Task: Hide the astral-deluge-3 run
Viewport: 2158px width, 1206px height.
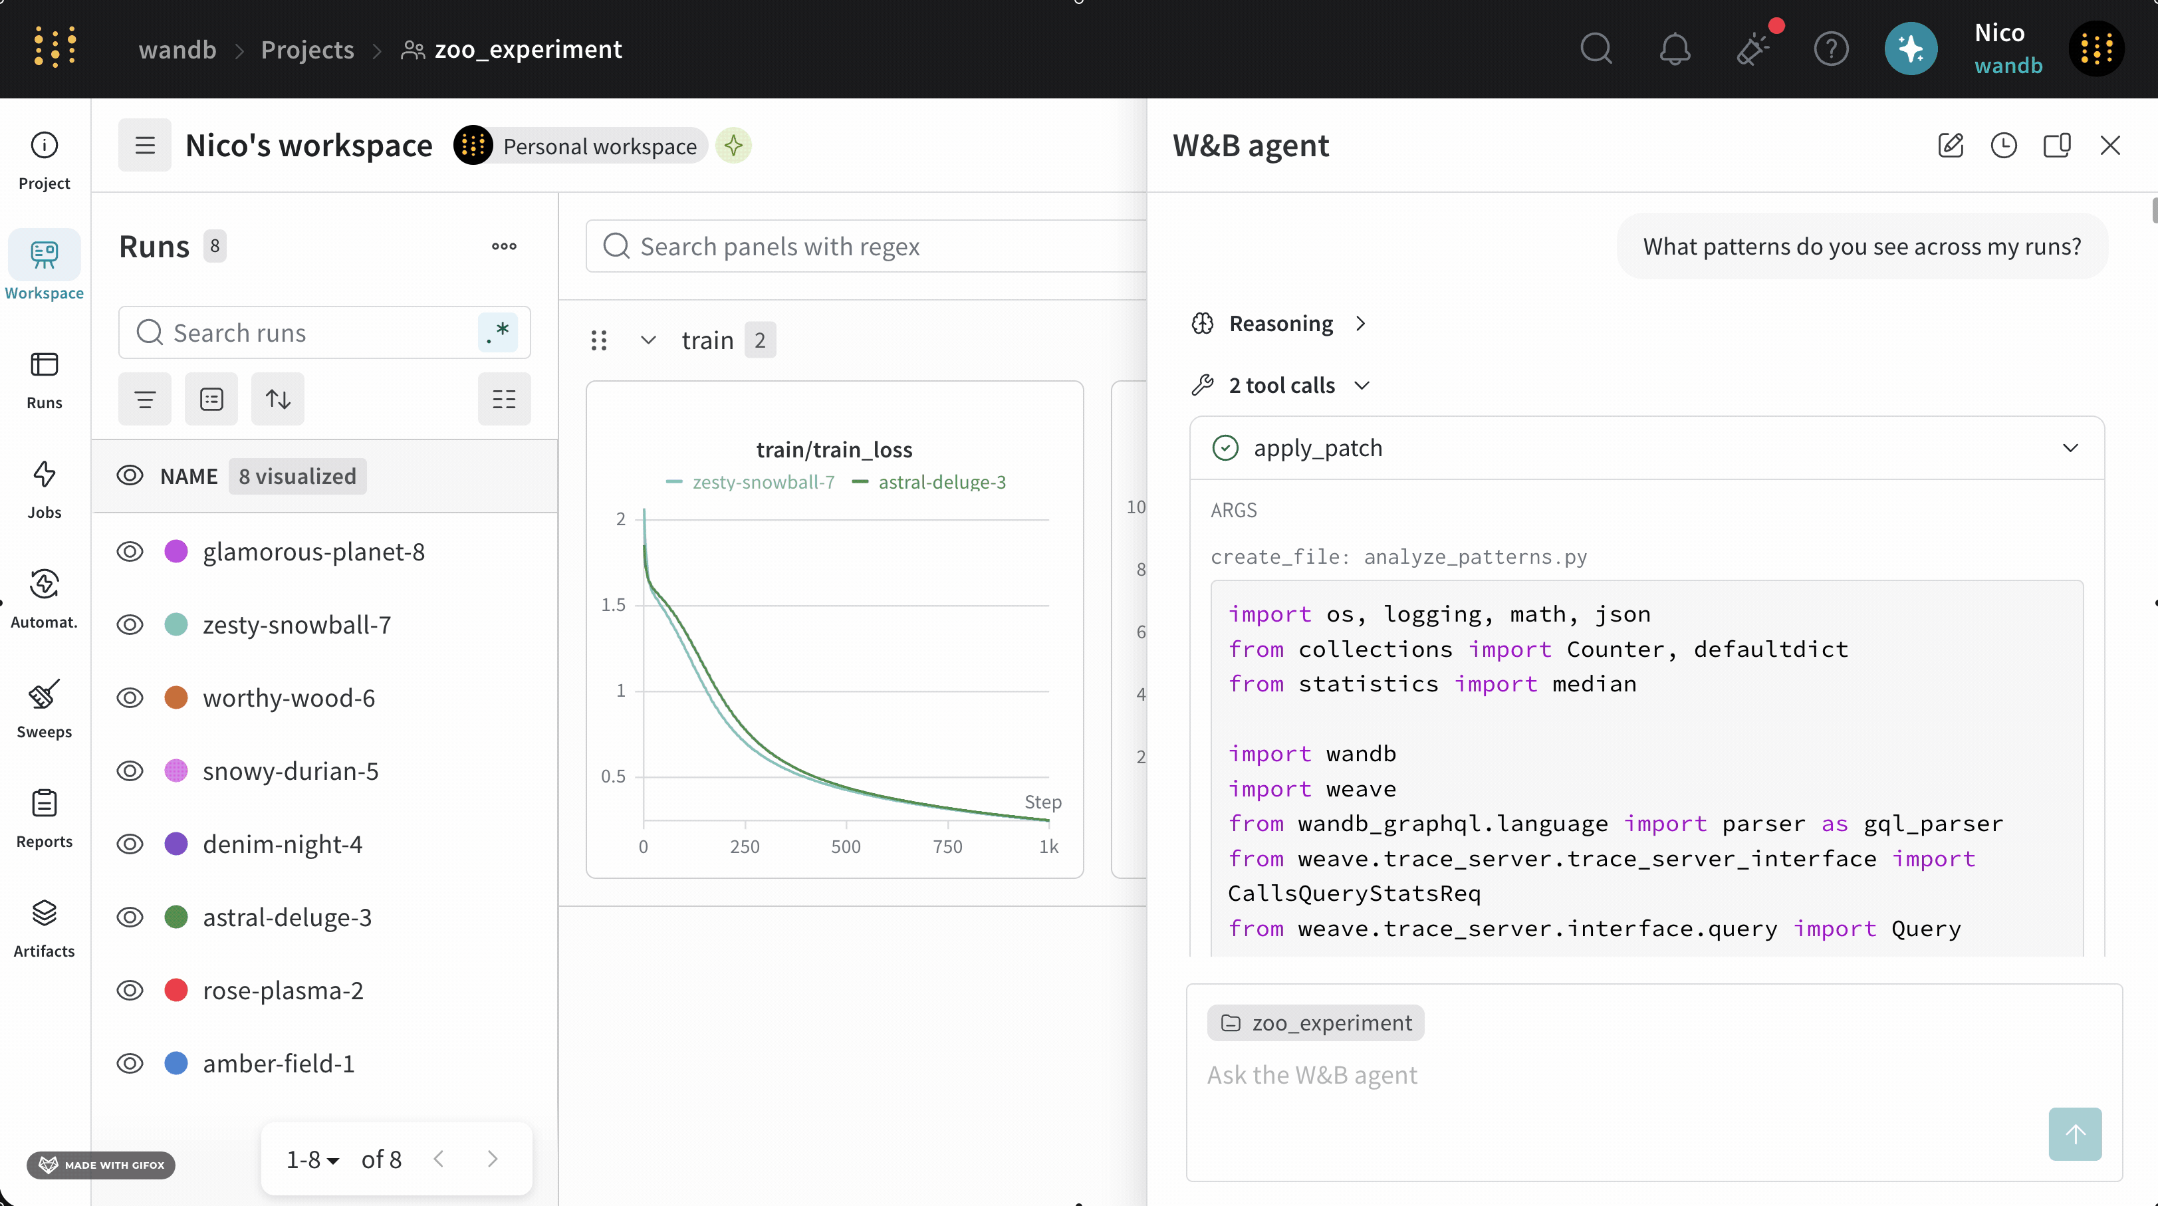Action: 130,917
